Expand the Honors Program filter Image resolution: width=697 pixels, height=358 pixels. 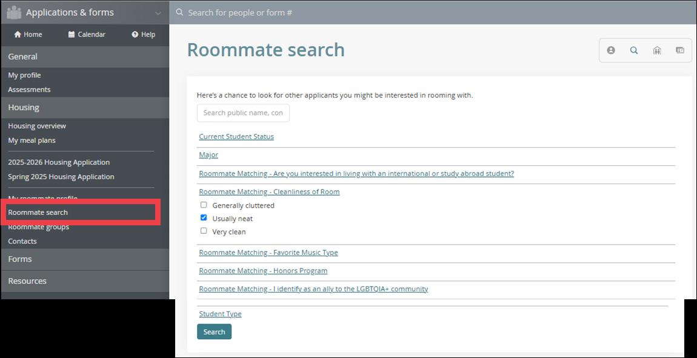263,271
